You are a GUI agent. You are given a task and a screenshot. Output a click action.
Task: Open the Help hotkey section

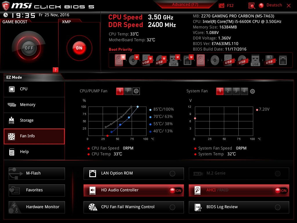point(34,152)
